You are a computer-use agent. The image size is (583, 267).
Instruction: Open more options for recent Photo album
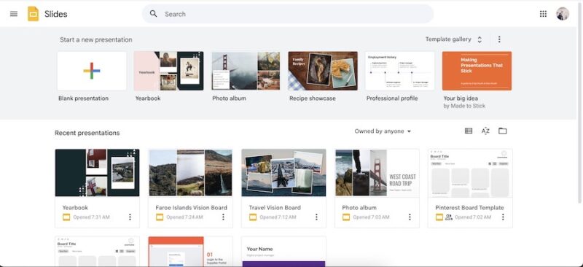[x=410, y=217]
